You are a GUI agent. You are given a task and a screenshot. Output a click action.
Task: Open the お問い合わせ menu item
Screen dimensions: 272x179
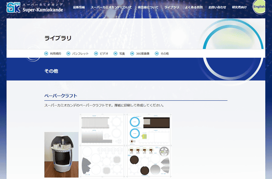(x=217, y=7)
